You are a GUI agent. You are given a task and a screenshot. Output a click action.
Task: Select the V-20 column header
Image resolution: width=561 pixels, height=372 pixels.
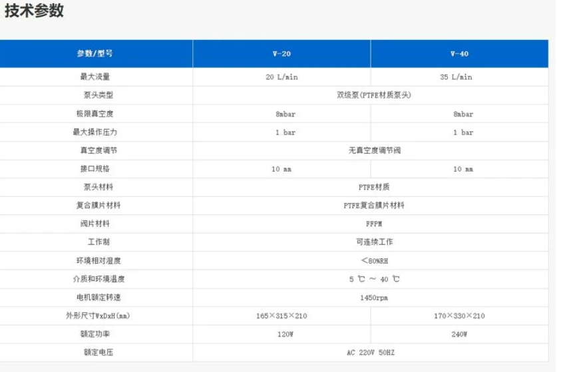[281, 53]
